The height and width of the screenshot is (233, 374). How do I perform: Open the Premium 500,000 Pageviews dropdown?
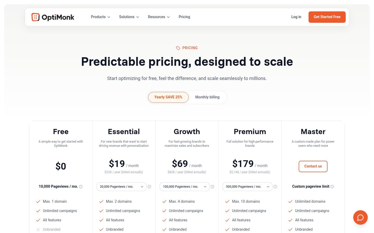247,187
